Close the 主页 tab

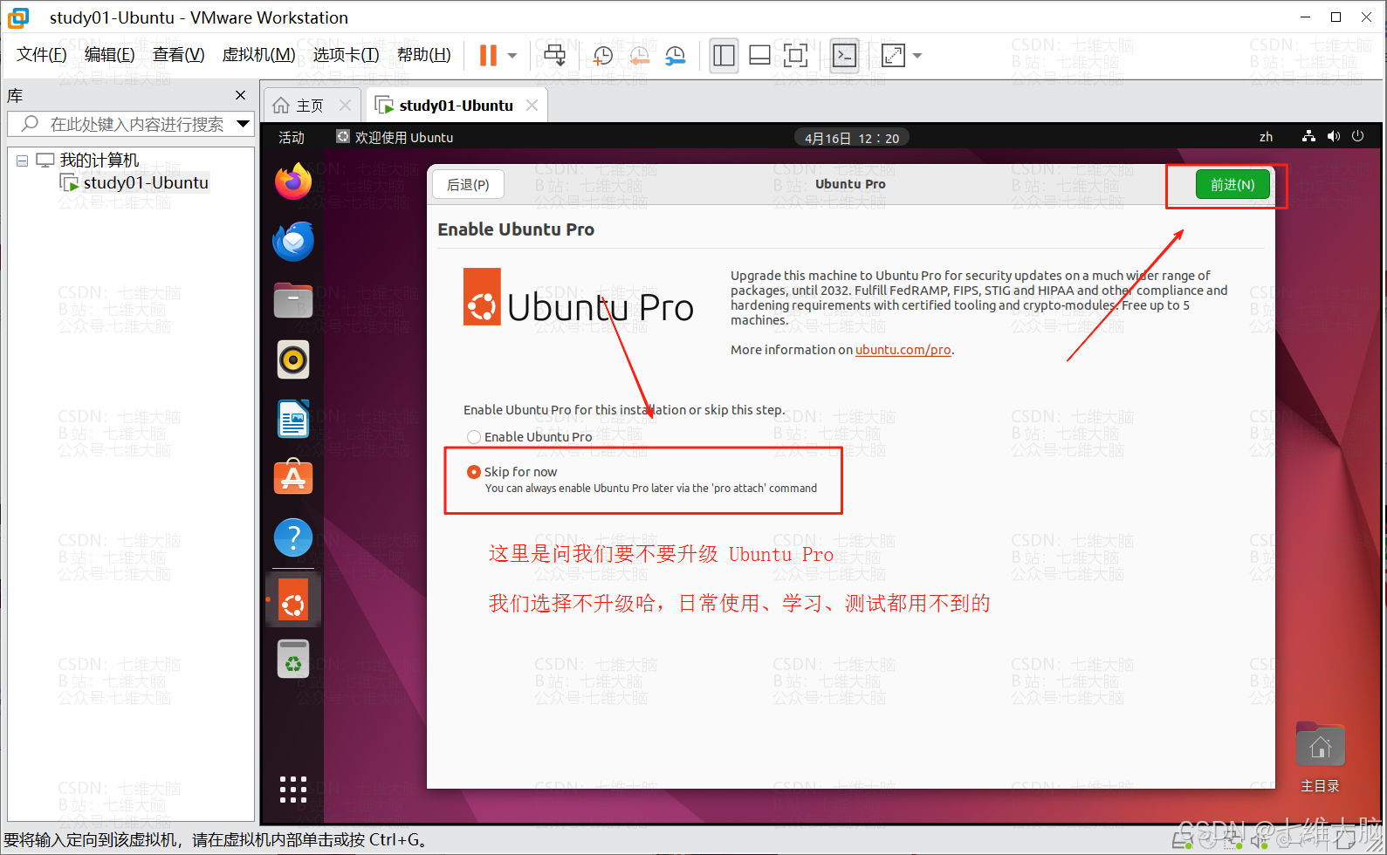coord(345,106)
